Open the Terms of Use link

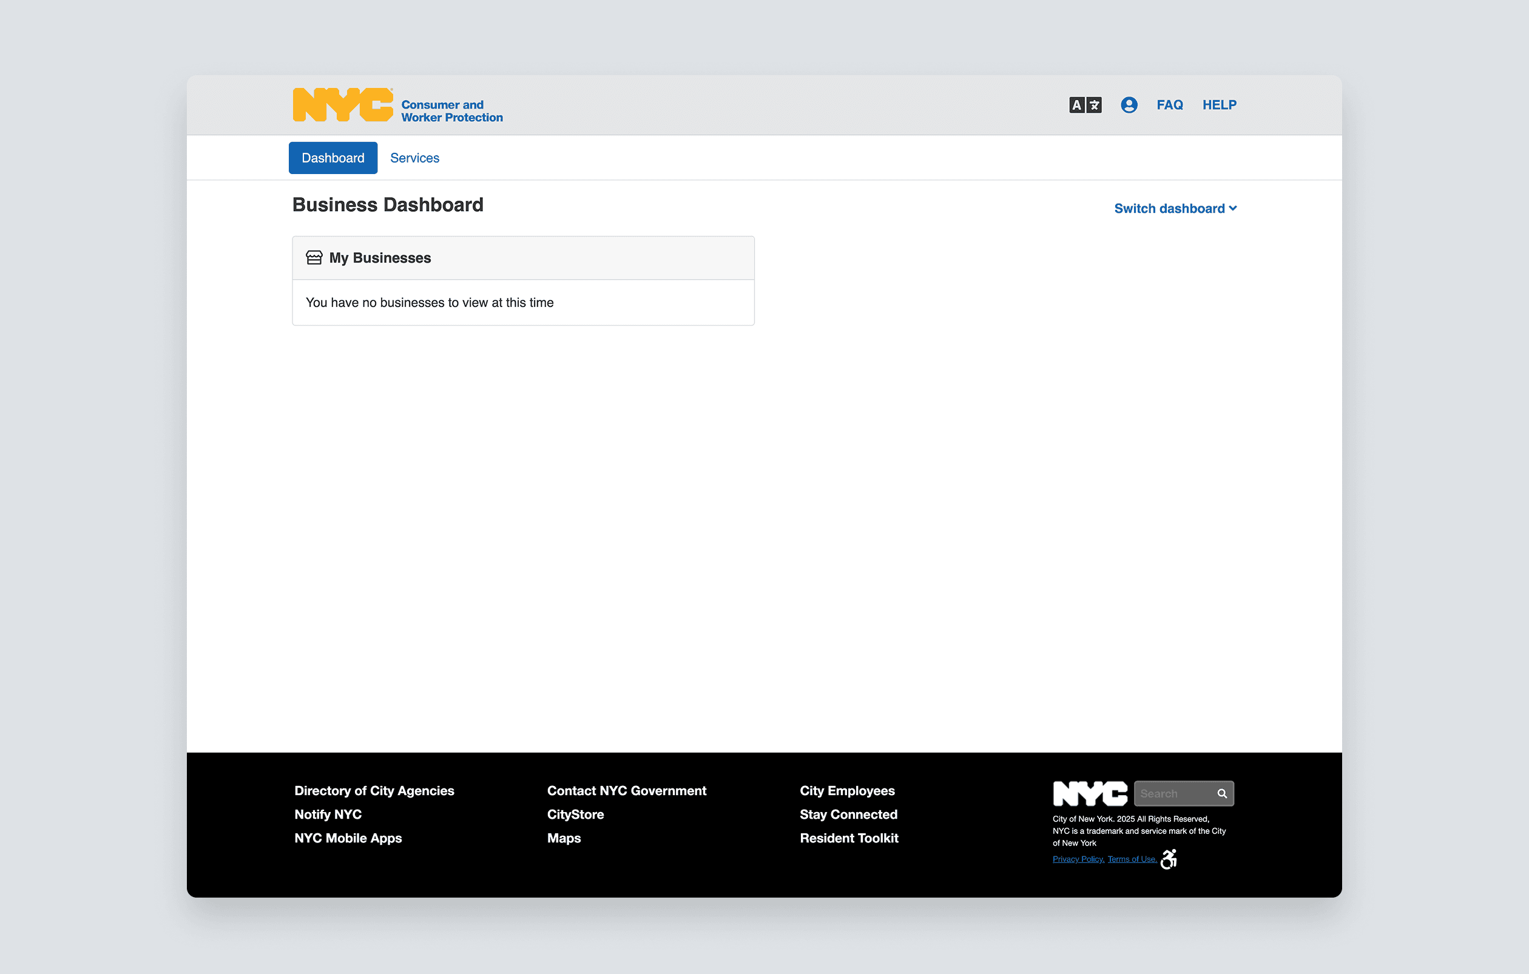[1131, 859]
